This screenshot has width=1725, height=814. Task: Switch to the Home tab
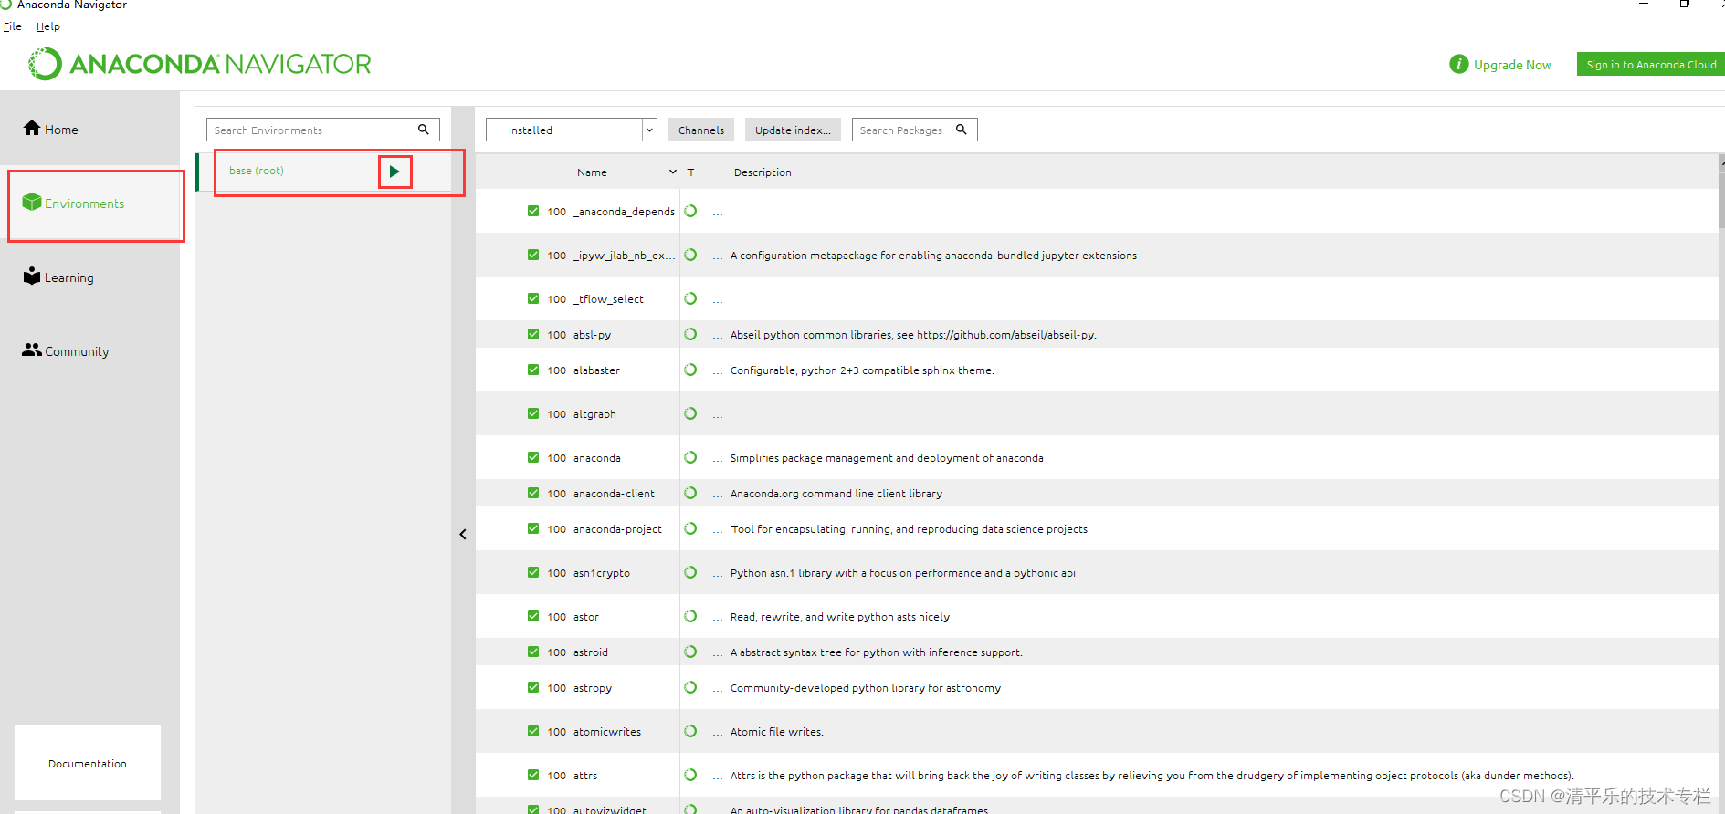point(89,129)
